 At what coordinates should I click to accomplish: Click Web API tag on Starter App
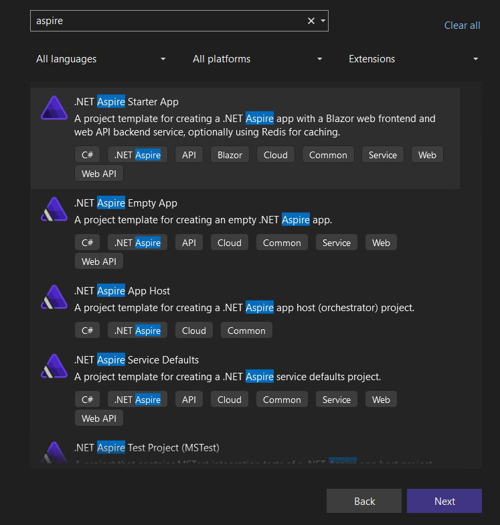(99, 174)
